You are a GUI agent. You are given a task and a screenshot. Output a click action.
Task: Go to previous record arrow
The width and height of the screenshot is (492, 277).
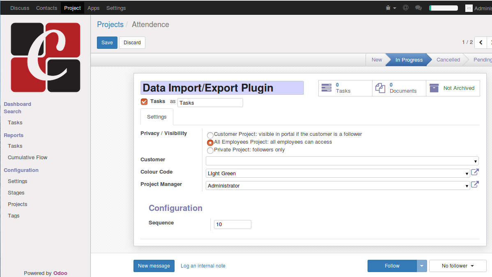click(x=481, y=42)
